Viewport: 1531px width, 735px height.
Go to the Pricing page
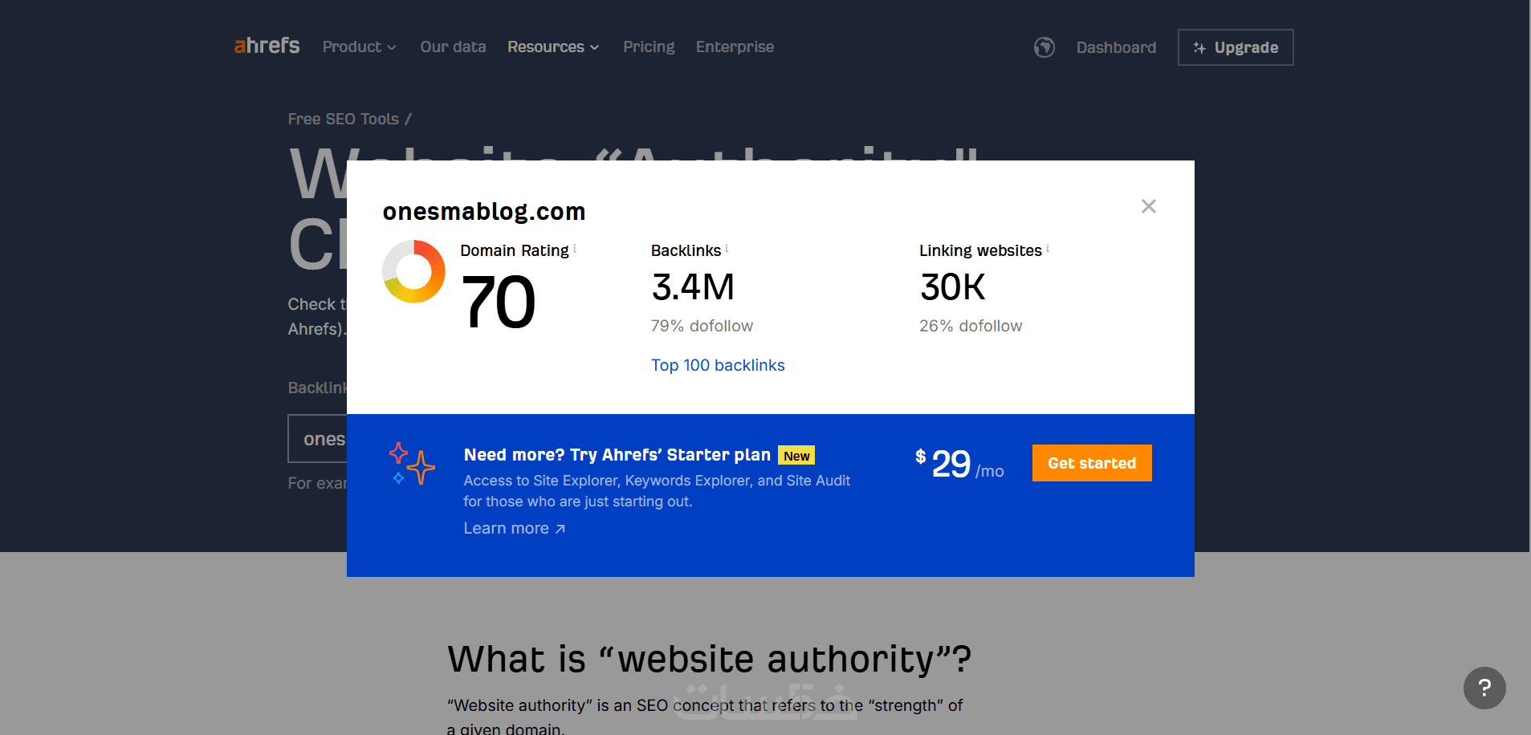pyautogui.click(x=649, y=47)
